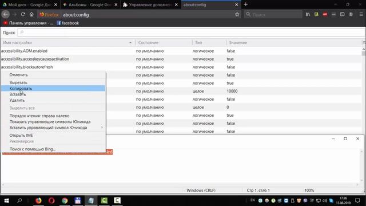Go to the Firefox home page

[31, 14]
